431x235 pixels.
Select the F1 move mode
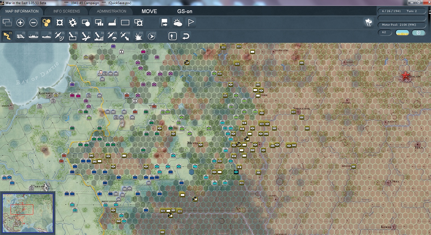(7, 36)
